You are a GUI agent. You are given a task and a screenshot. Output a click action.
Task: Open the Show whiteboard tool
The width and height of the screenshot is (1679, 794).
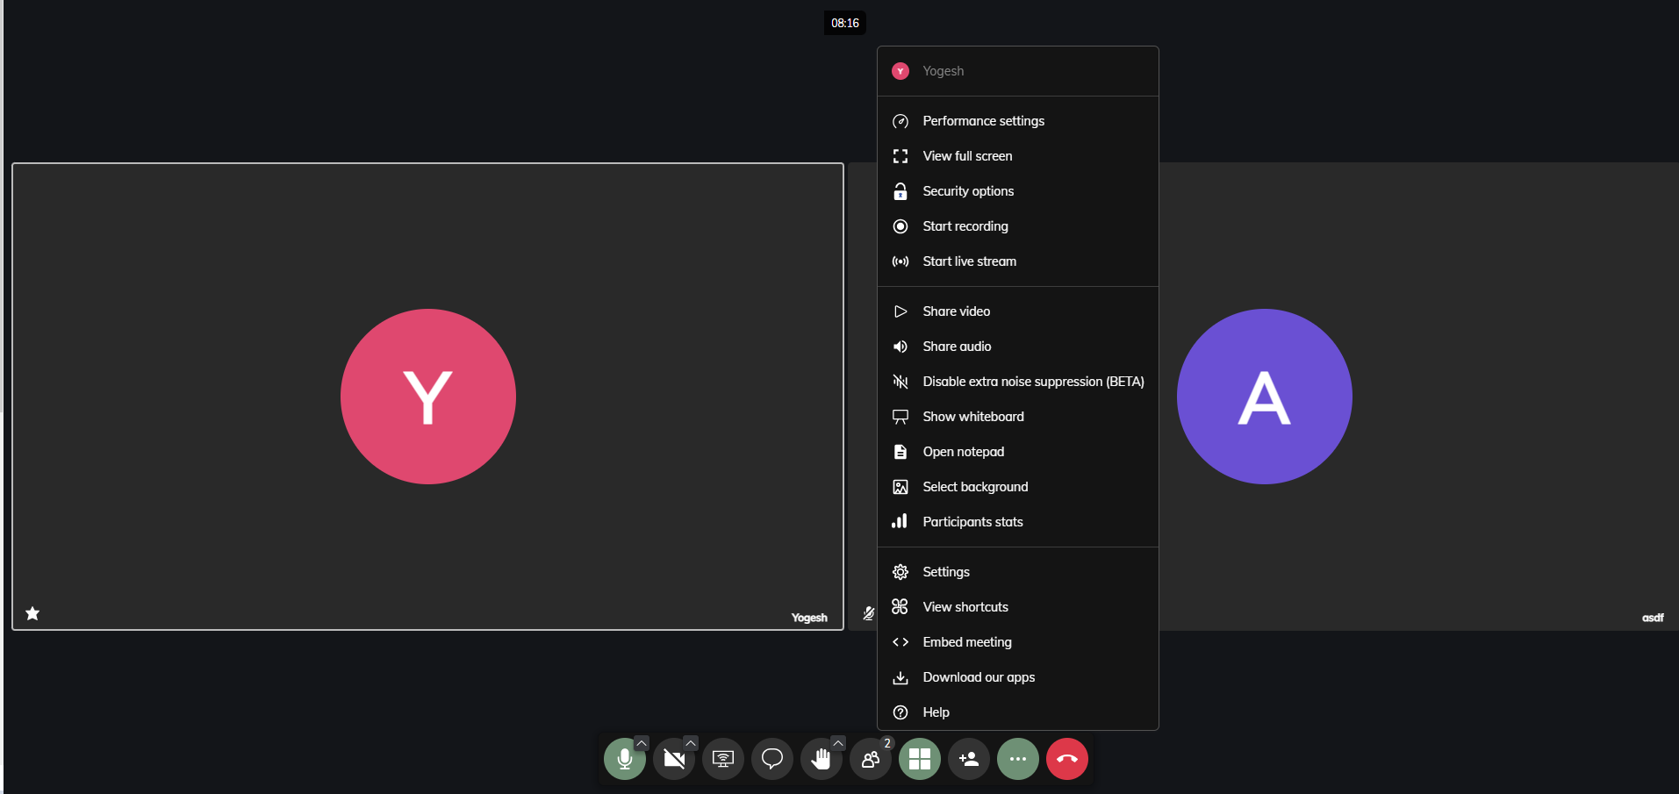pyautogui.click(x=972, y=416)
